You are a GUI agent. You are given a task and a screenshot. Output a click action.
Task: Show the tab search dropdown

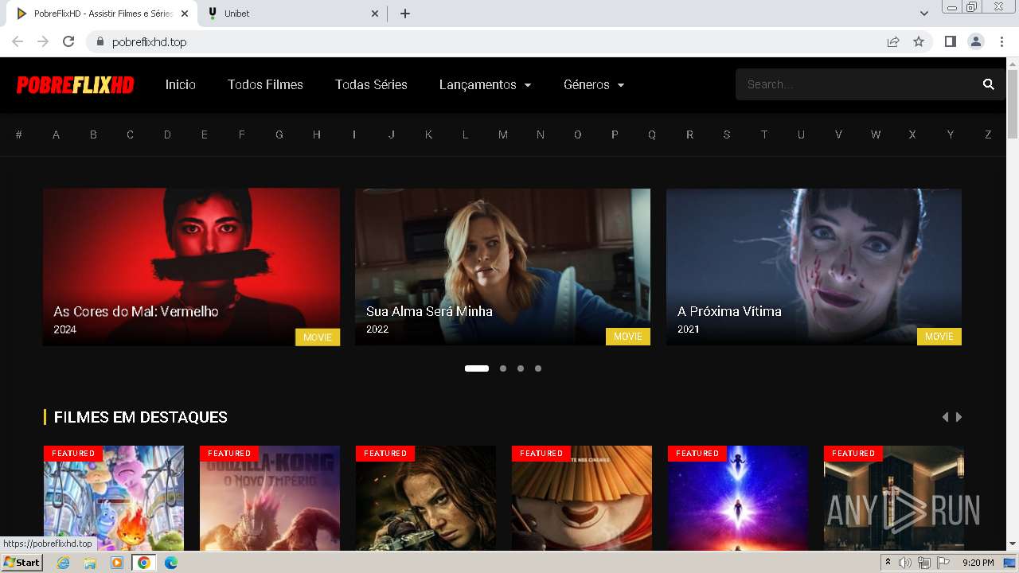coord(924,14)
